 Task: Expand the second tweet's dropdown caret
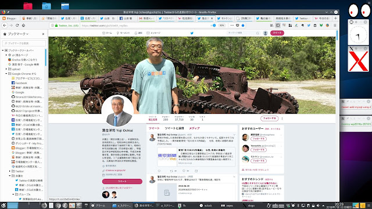(234, 176)
